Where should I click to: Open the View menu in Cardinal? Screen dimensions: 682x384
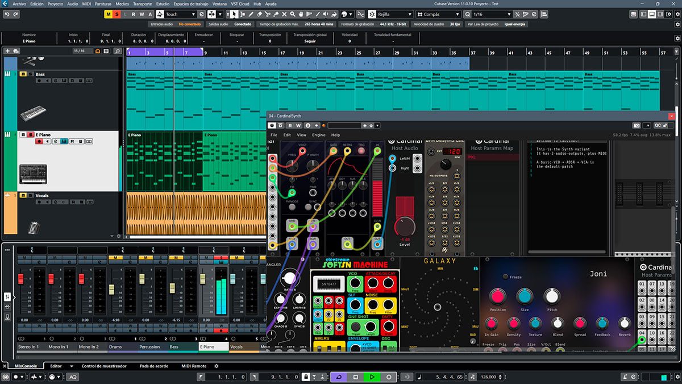(301, 135)
